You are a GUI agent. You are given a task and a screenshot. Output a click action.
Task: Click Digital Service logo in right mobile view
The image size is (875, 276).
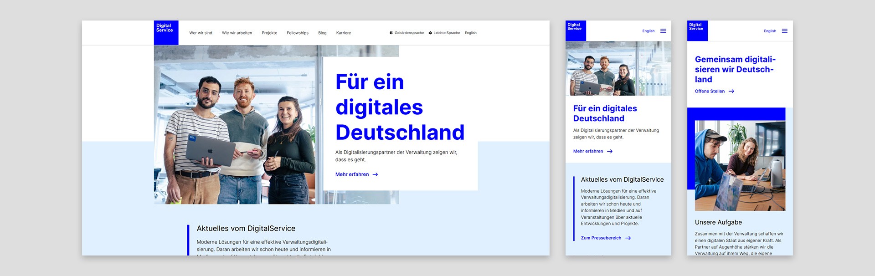pyautogui.click(x=697, y=31)
